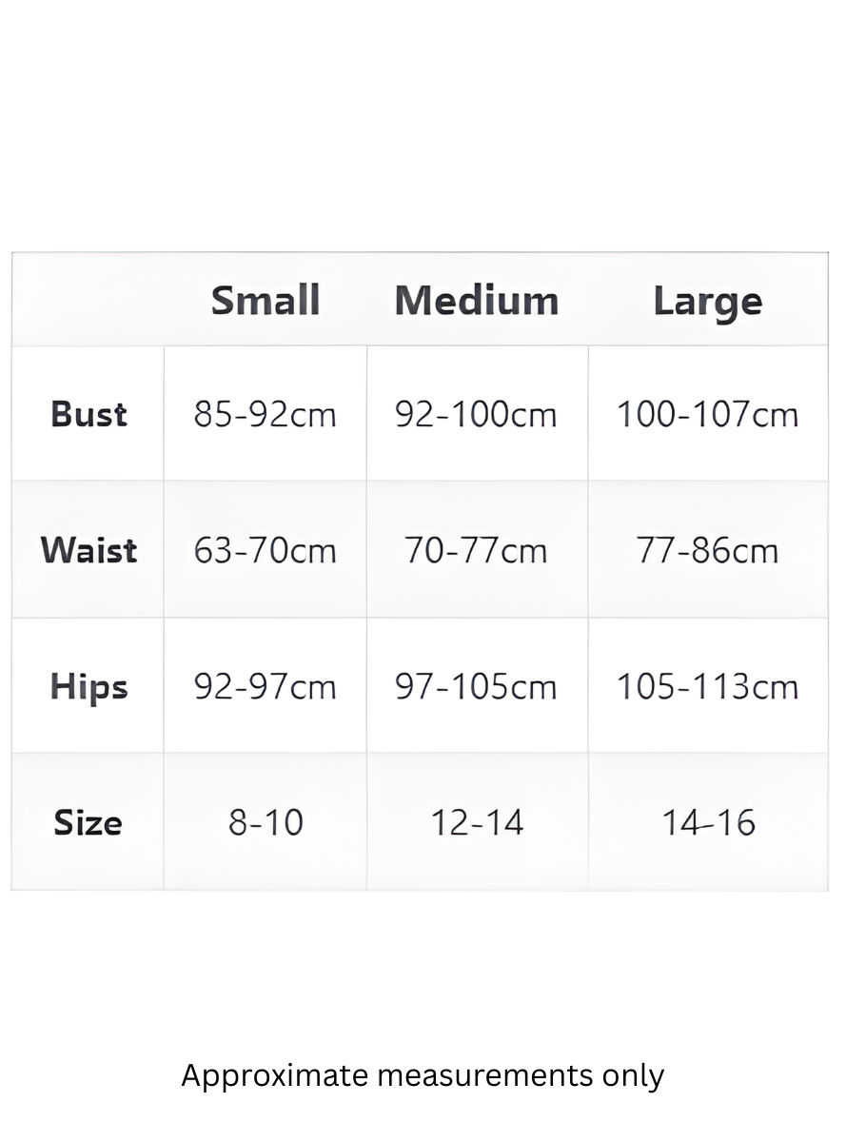Select the Waist row label

[x=89, y=550]
